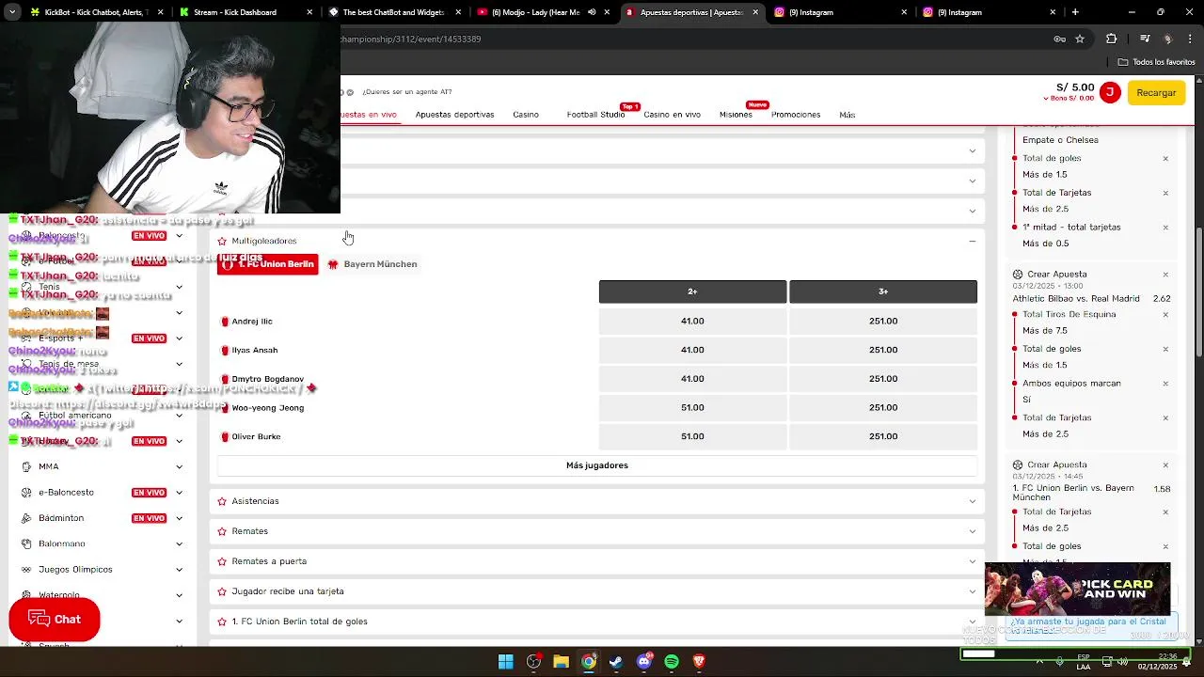
Task: Bet Andrej Ilic 3+ goals at 251.00
Action: click(x=882, y=322)
